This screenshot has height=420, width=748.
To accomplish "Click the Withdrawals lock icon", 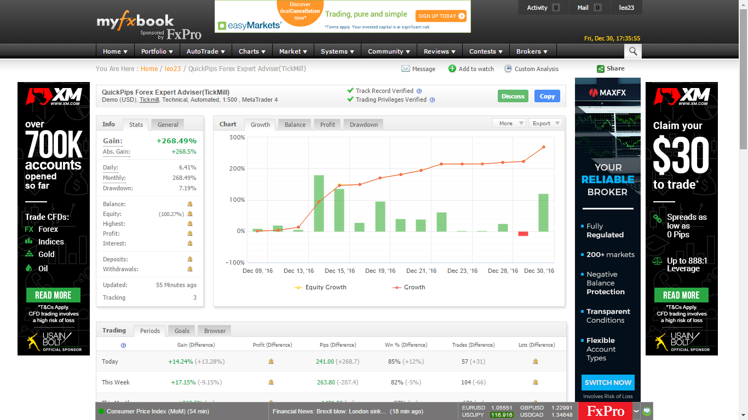I will (x=190, y=269).
